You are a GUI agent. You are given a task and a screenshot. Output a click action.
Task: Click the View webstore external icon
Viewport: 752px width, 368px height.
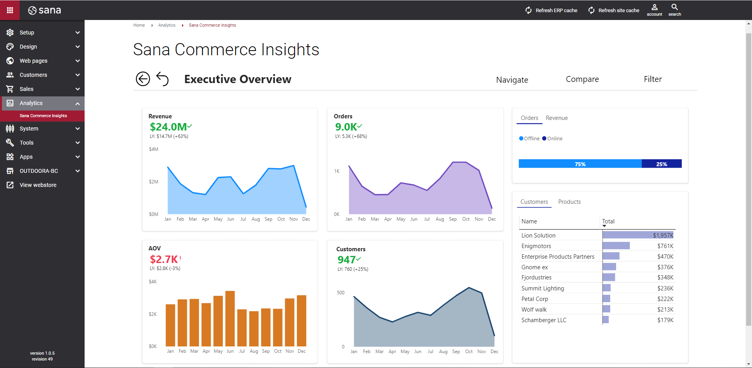[10, 185]
